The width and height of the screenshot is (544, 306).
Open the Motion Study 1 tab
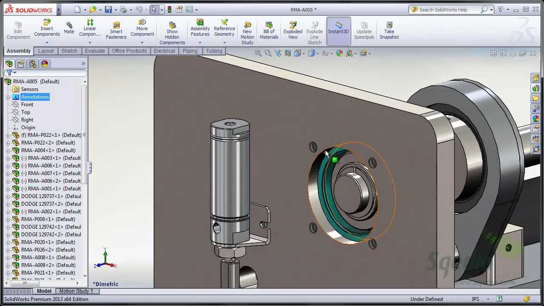tap(76, 291)
